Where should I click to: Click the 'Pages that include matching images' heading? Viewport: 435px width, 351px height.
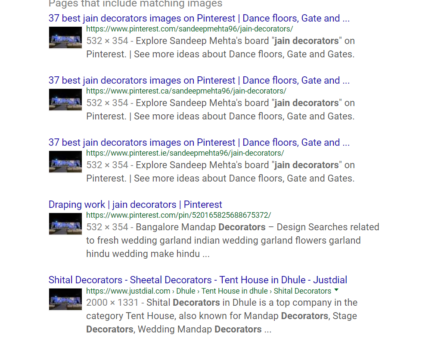135,4
